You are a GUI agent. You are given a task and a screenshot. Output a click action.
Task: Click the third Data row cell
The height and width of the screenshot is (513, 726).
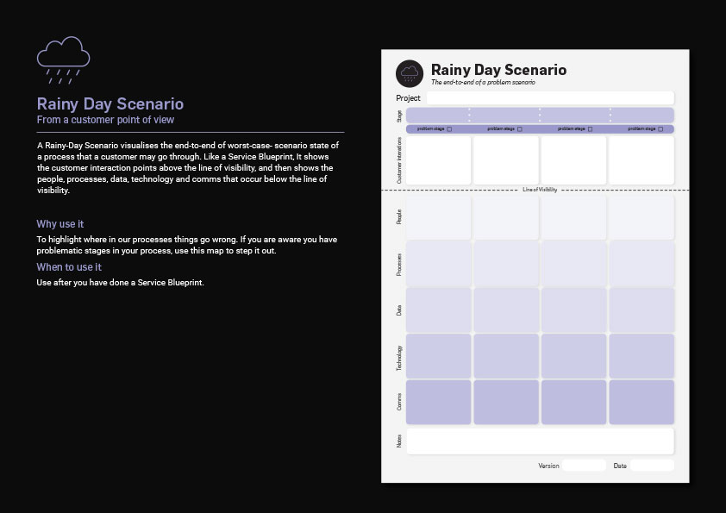[x=573, y=310]
